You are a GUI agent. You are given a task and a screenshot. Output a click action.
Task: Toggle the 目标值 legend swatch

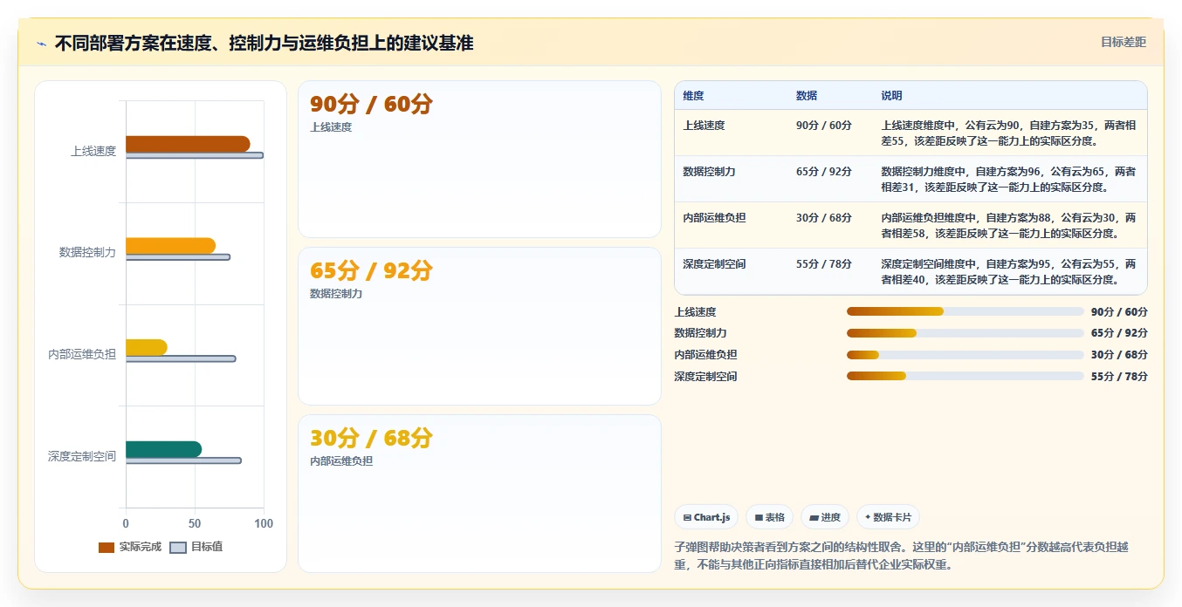click(x=178, y=547)
